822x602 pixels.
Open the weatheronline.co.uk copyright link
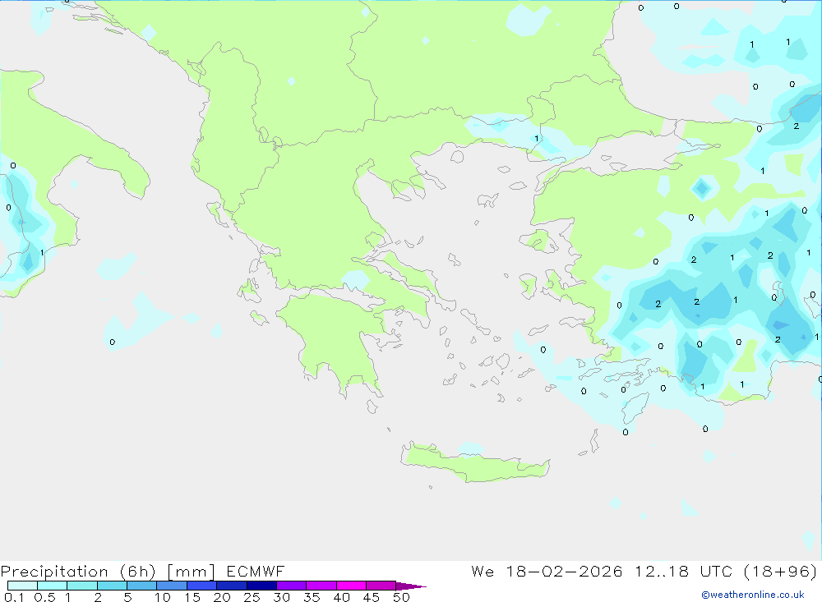[x=753, y=595]
